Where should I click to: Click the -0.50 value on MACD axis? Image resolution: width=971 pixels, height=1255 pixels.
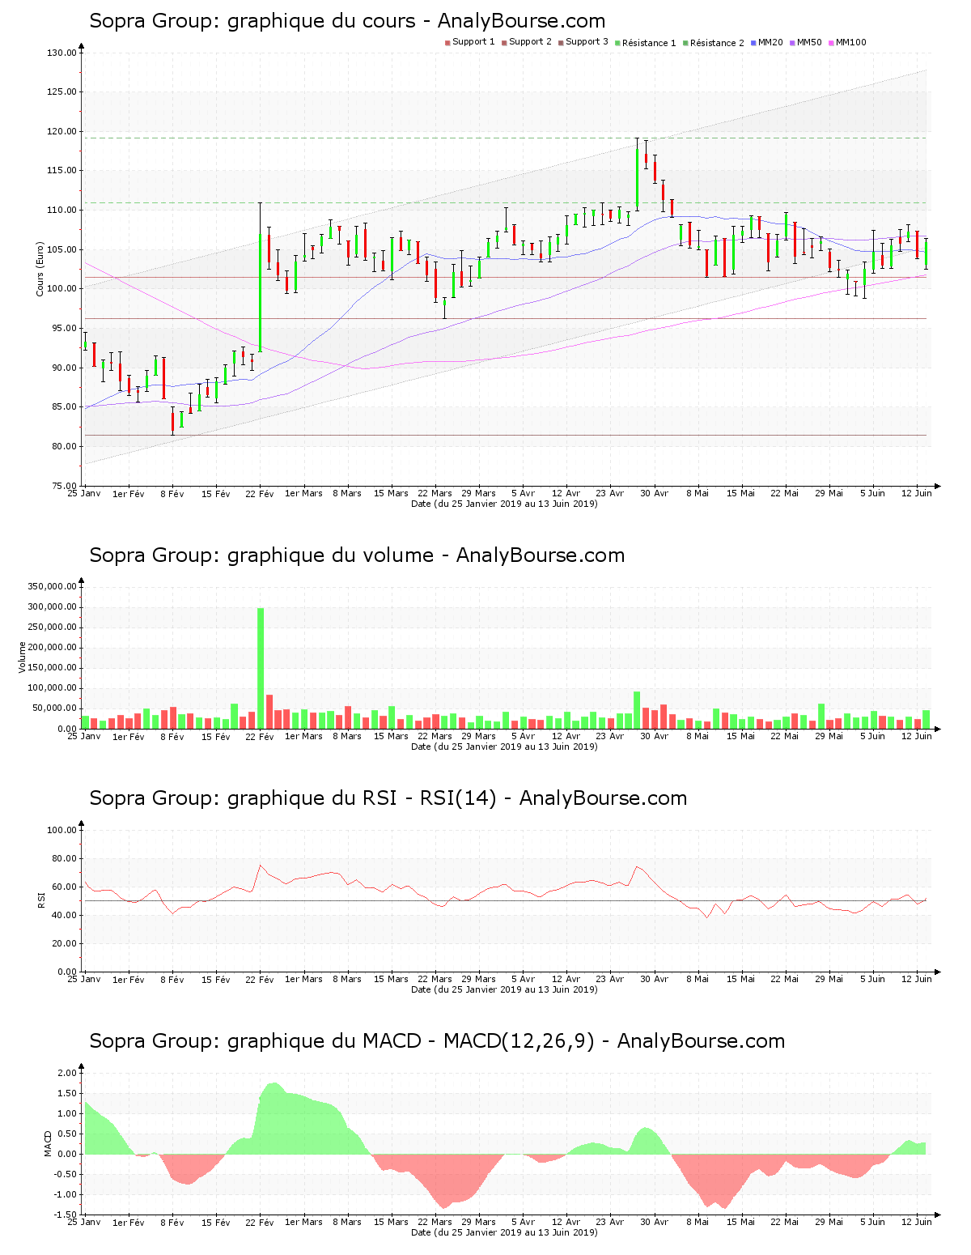(66, 1174)
